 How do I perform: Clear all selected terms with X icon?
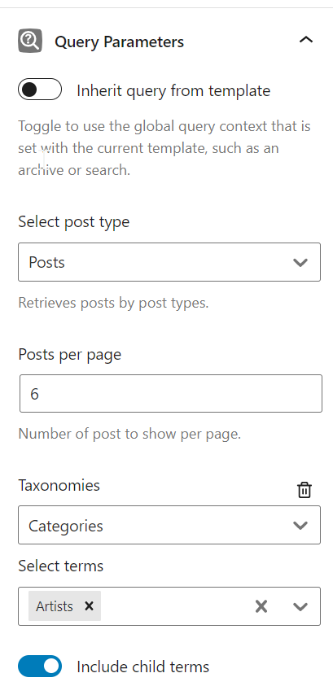[261, 606]
